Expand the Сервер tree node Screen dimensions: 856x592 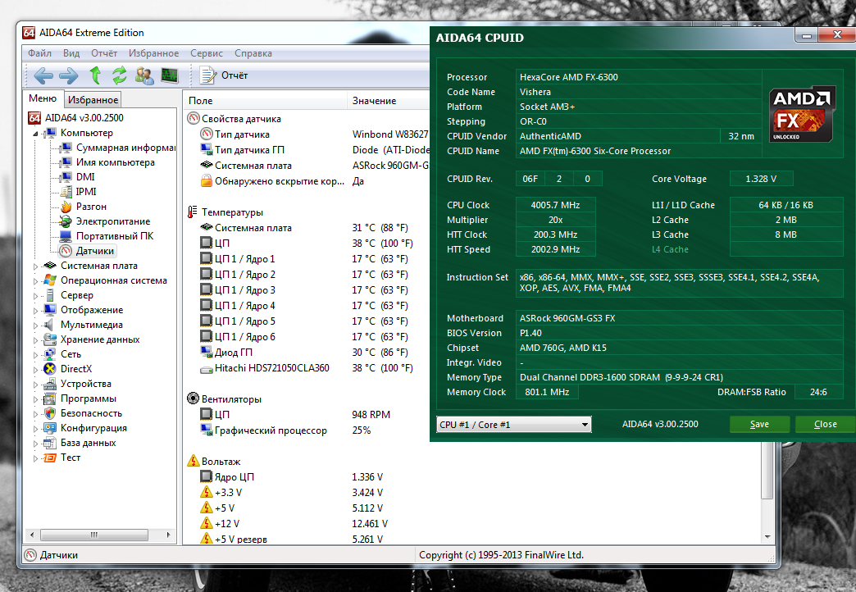pyautogui.click(x=35, y=296)
